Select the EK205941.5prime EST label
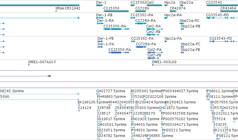Viewport: 238px width, 140px height. (x=146, y=91)
